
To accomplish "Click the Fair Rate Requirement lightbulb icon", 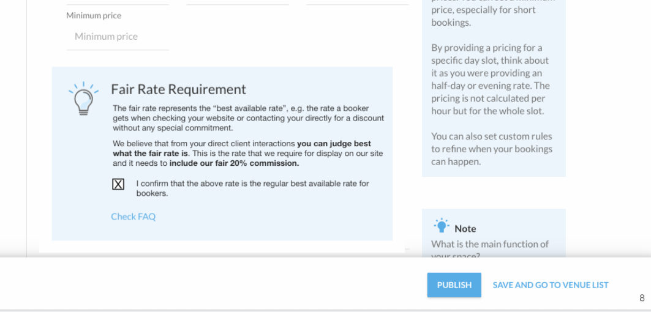I will click(83, 98).
